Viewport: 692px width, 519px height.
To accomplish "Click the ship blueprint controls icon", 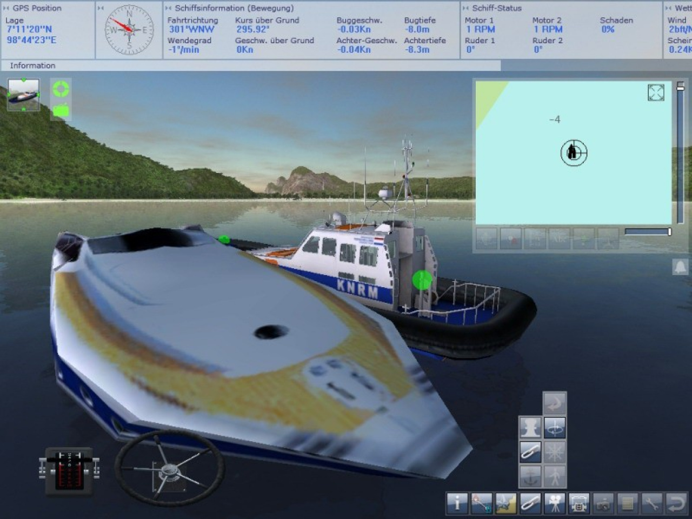I will 579,503.
